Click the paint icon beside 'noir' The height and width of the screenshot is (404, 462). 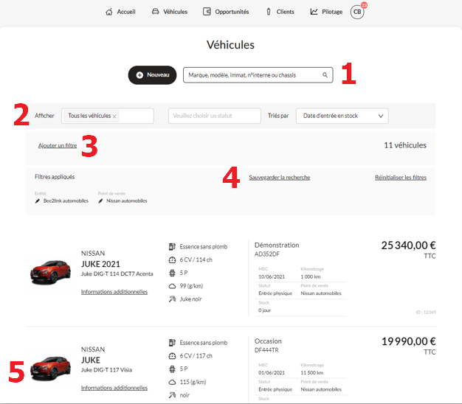[x=172, y=395]
